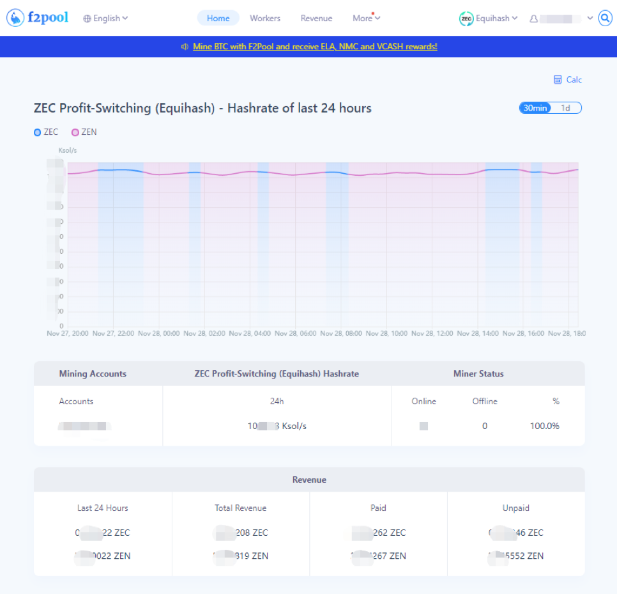
Task: Switch chart interval to 1d
Action: 565,108
